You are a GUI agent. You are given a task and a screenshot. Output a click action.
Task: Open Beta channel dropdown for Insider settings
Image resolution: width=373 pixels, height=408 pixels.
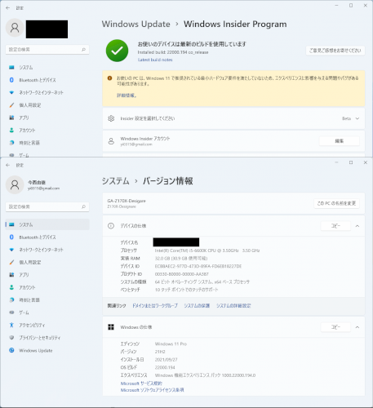click(351, 118)
